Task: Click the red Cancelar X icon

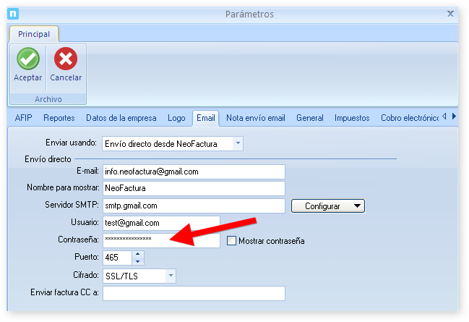Action: 66,59
